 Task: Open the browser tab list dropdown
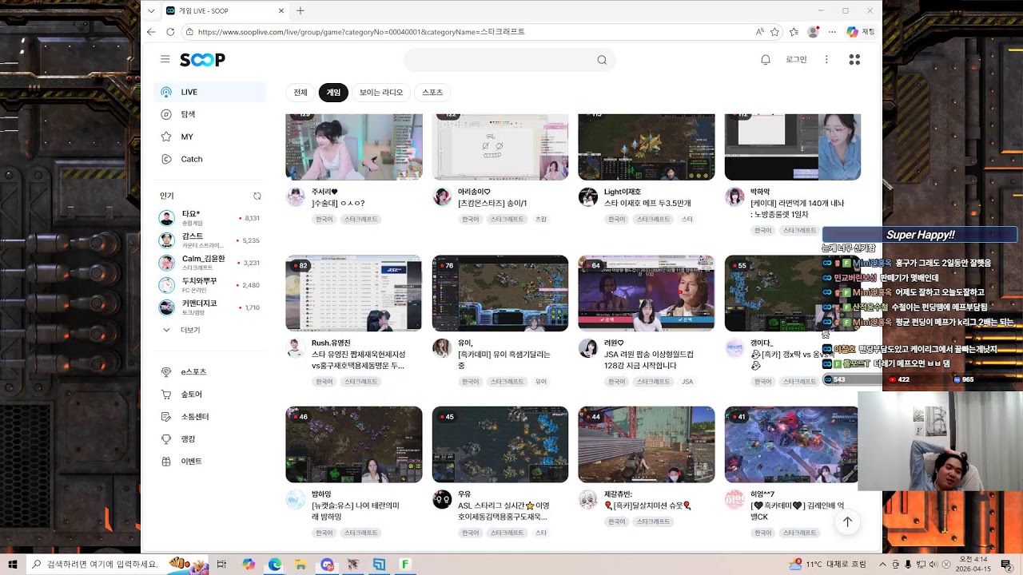151,11
